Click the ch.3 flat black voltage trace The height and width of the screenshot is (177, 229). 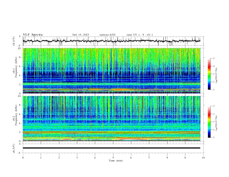tap(111, 148)
